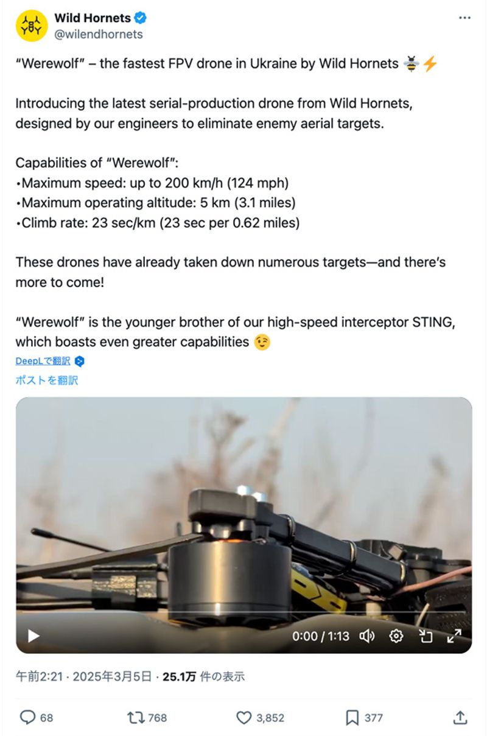Click the DeepLで翻訳 translation link

click(x=43, y=361)
